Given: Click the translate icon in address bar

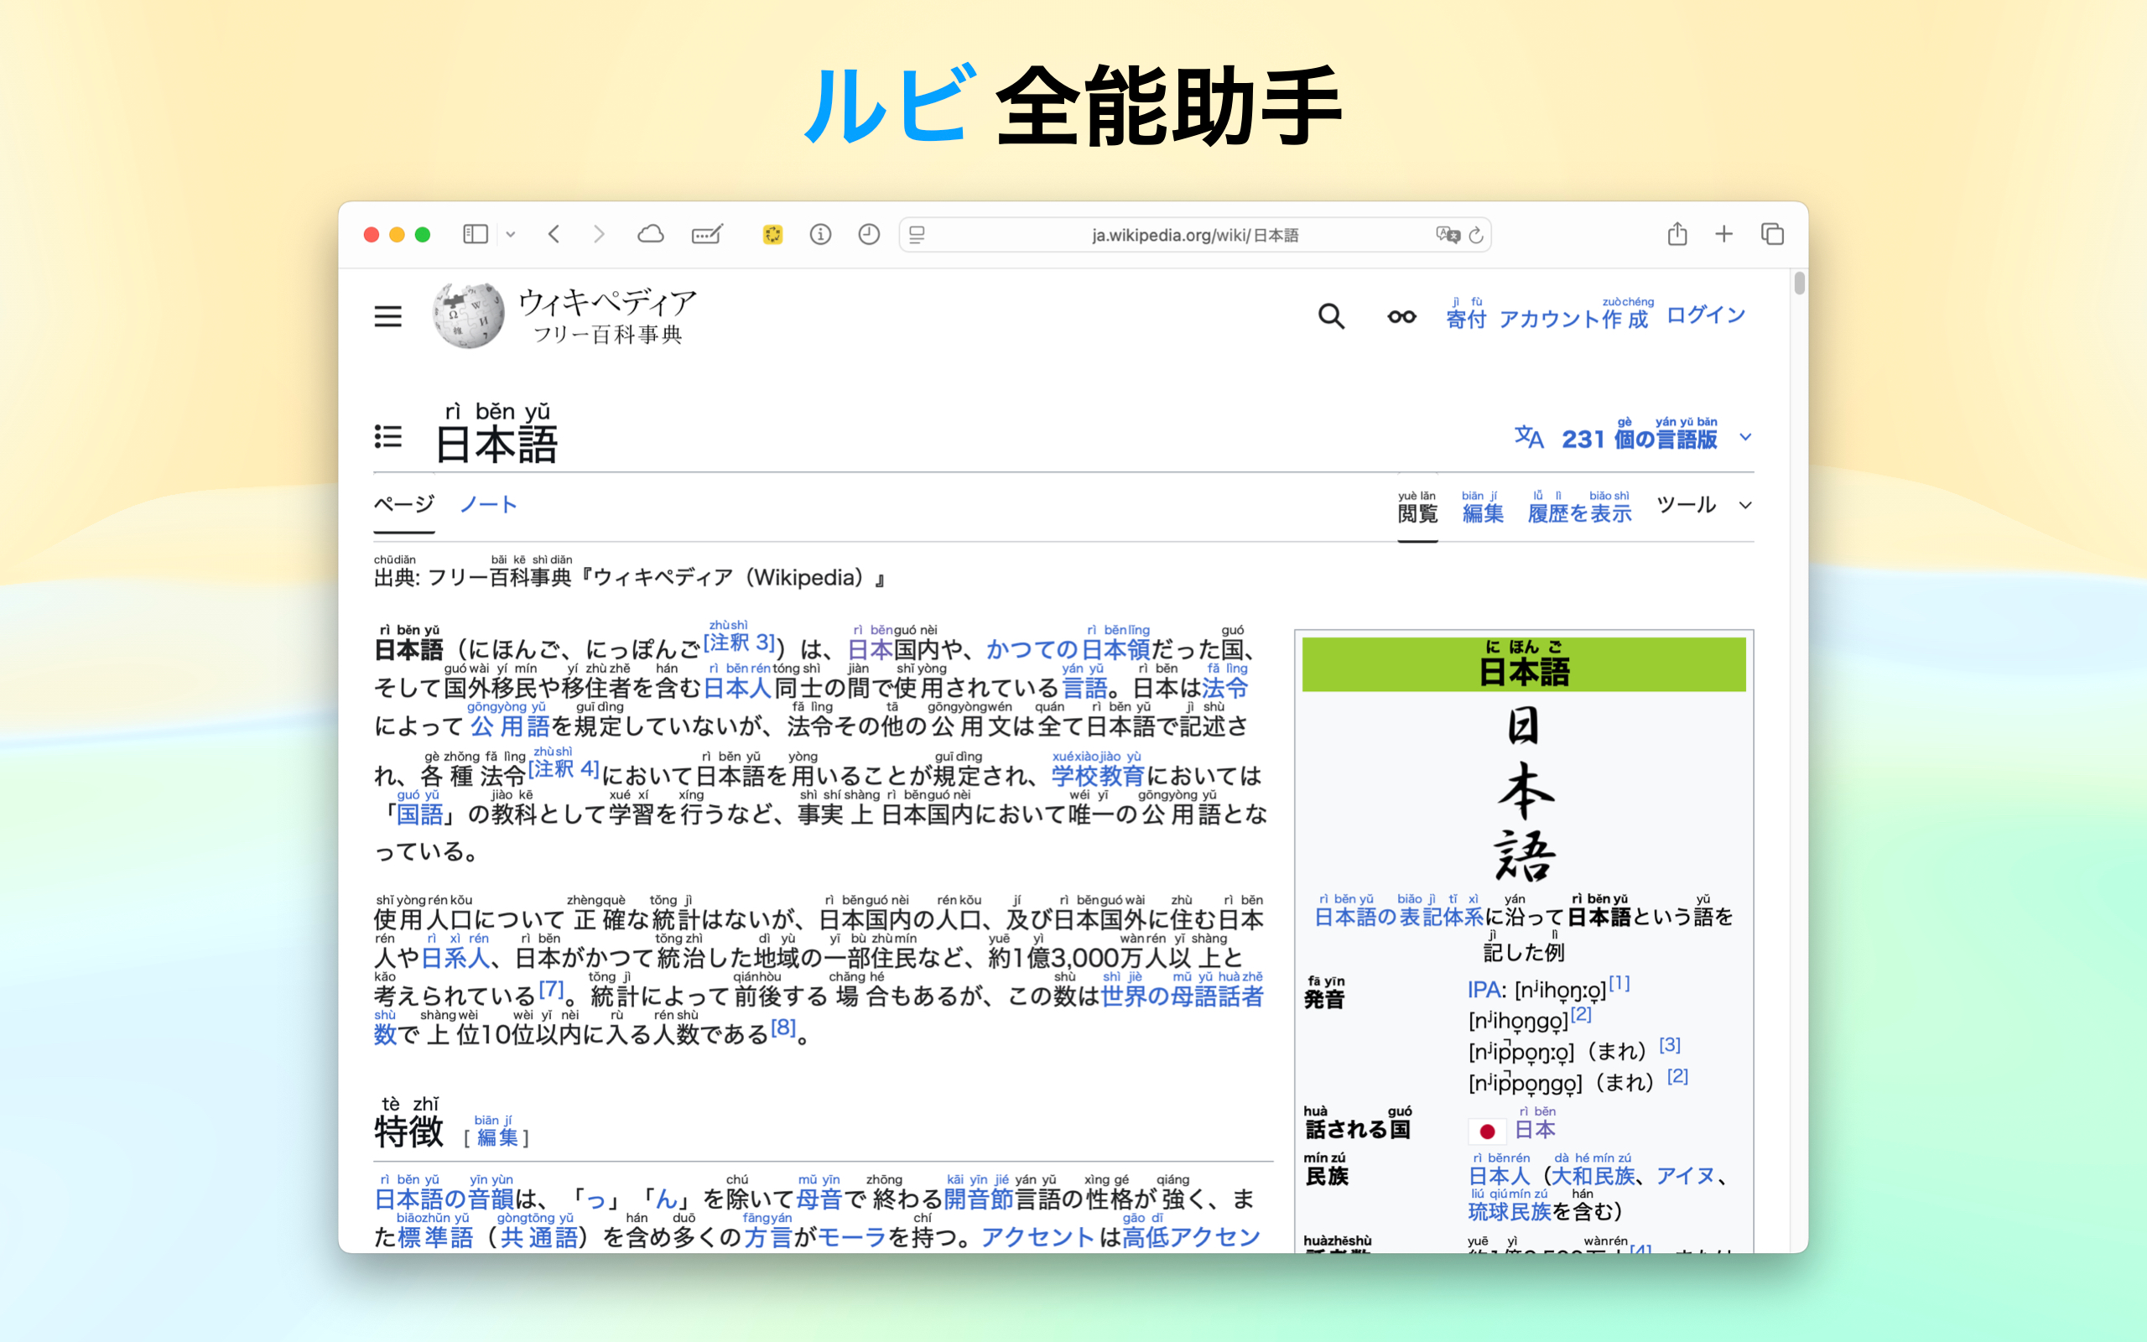Looking at the screenshot, I should pyautogui.click(x=1448, y=235).
